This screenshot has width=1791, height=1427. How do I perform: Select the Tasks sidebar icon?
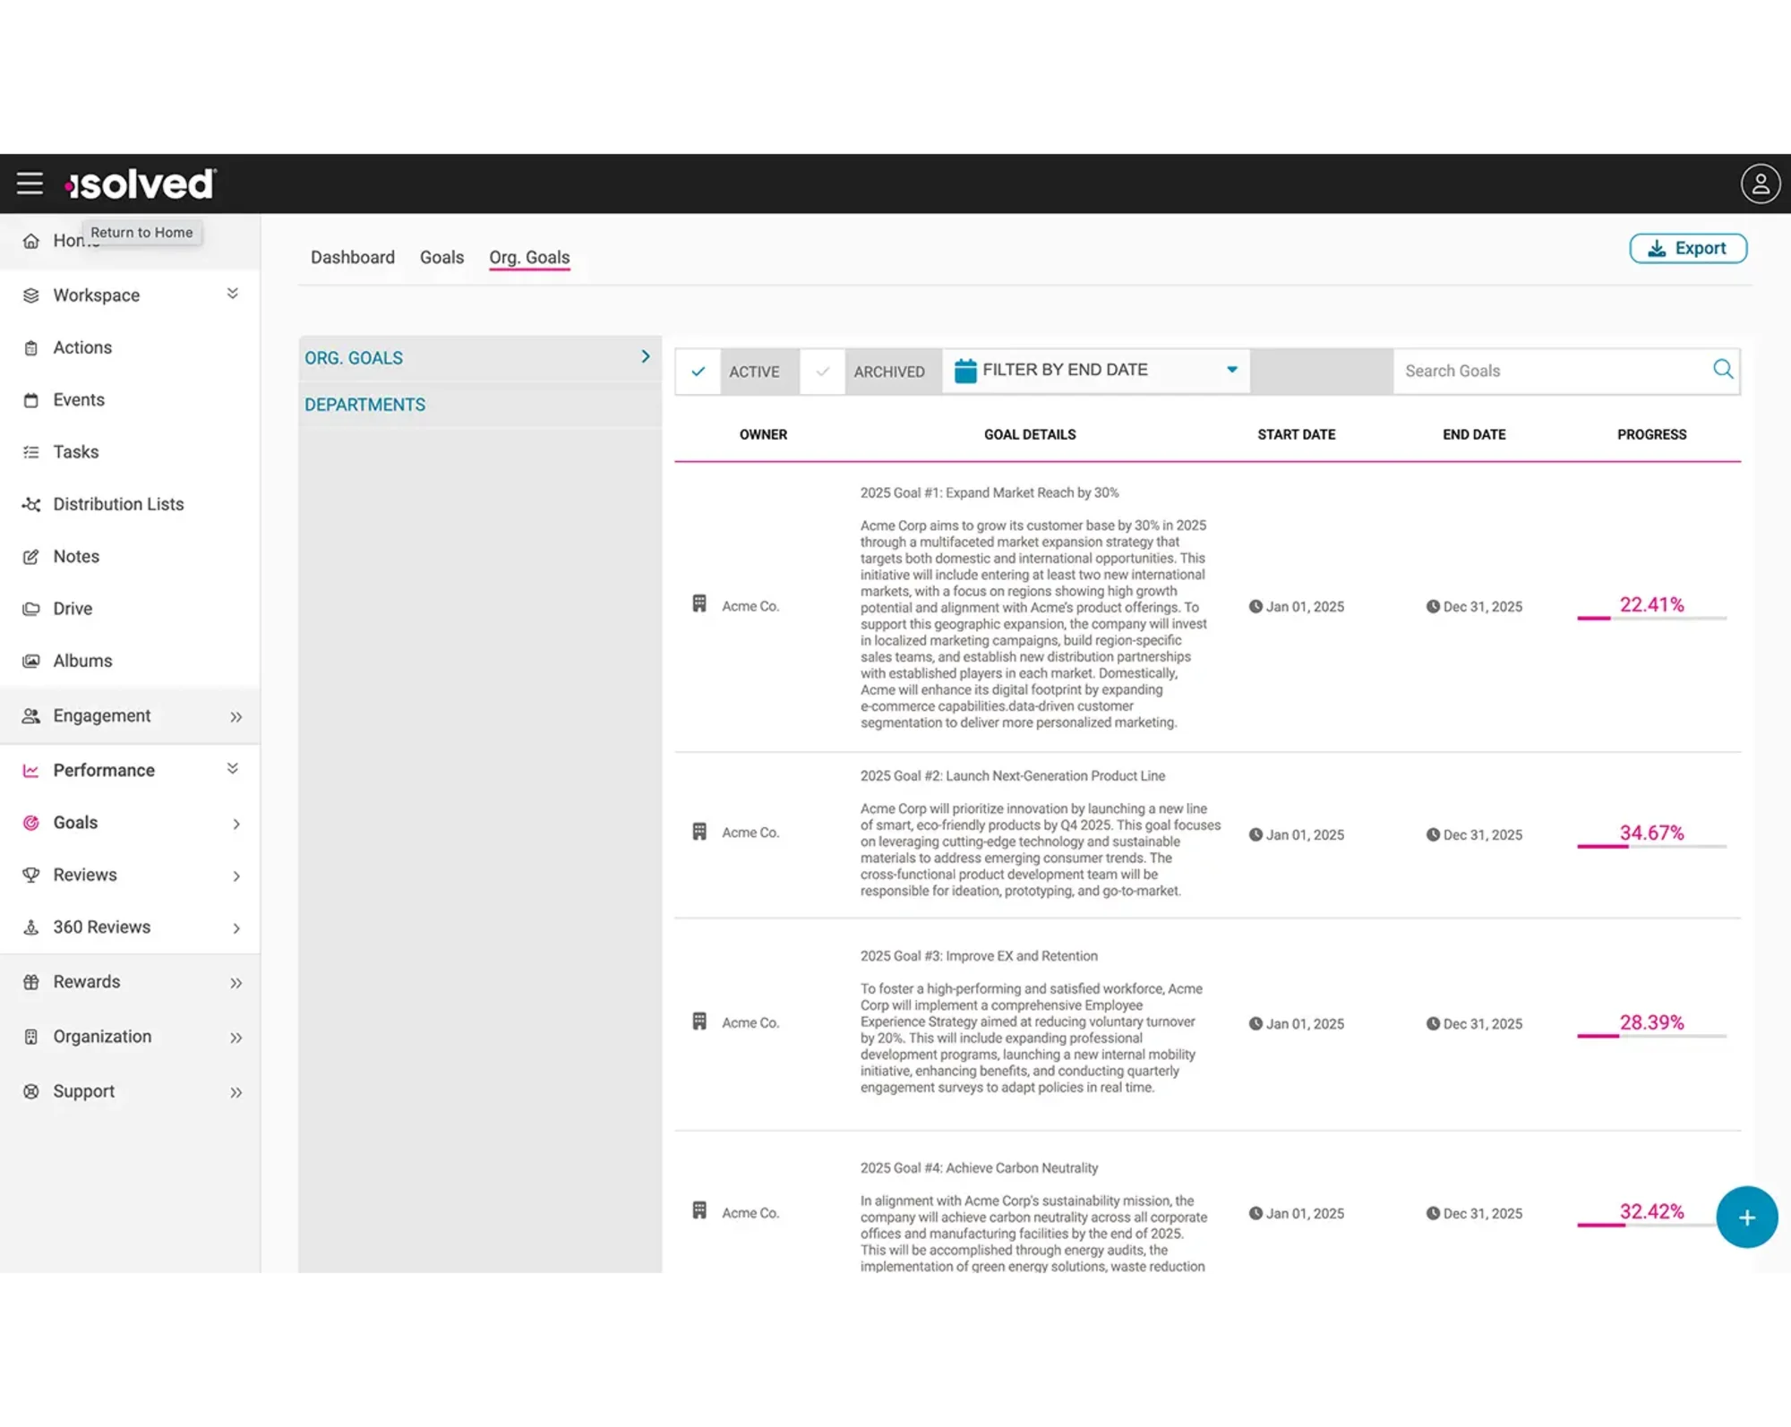pos(30,451)
